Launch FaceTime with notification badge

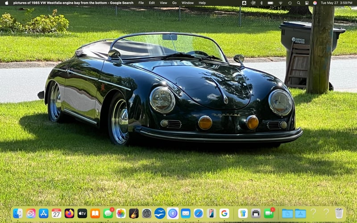[269, 213]
